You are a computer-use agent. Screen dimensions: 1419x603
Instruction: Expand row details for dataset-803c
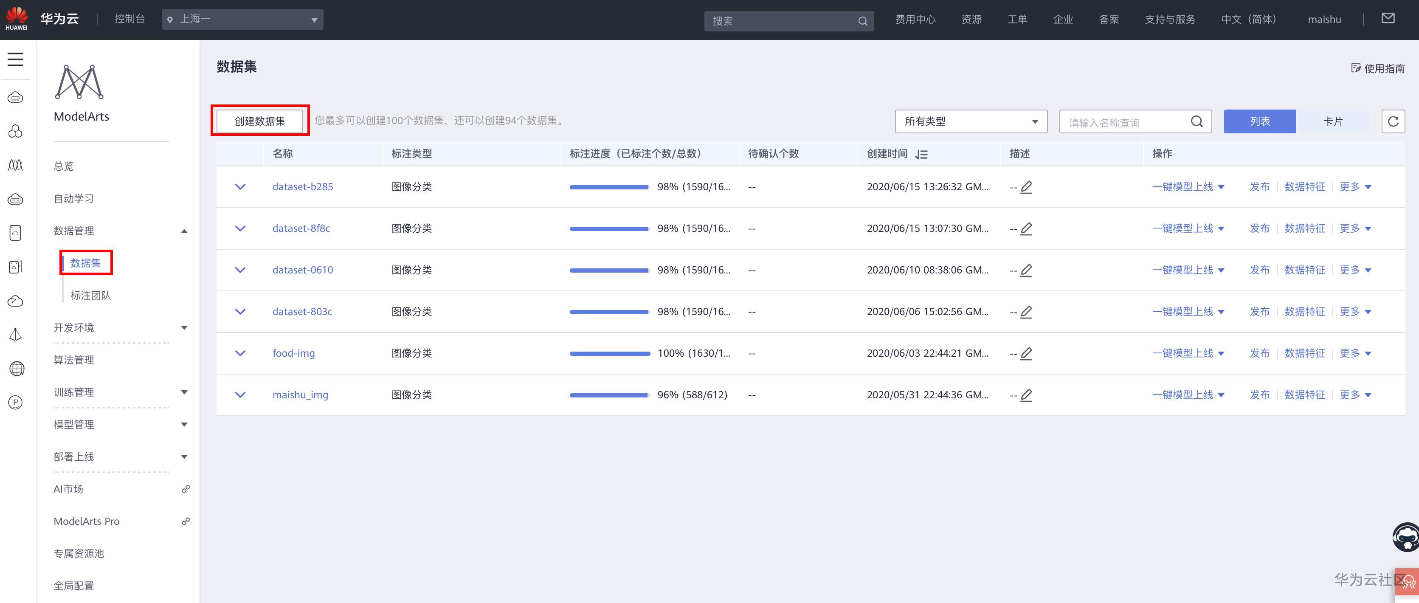click(240, 312)
